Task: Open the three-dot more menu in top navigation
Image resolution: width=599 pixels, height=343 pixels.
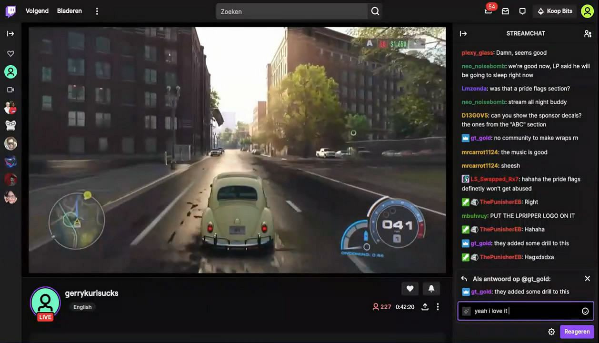Action: point(97,11)
